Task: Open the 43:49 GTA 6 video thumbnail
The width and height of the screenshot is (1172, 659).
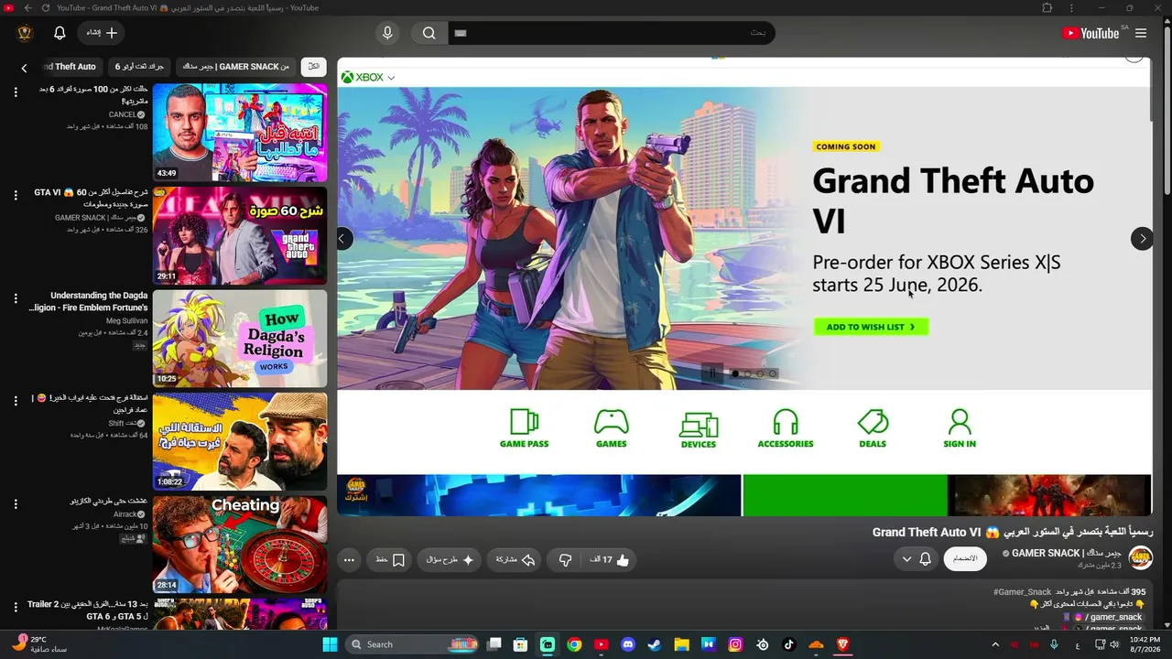Action: (240, 133)
